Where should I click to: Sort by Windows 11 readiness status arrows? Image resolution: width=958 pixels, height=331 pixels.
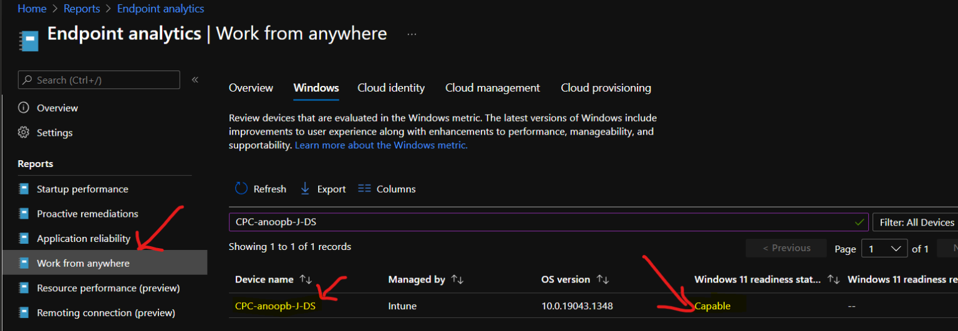[833, 280]
